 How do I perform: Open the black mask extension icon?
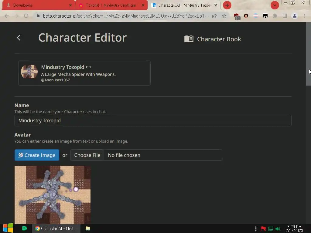click(265, 16)
